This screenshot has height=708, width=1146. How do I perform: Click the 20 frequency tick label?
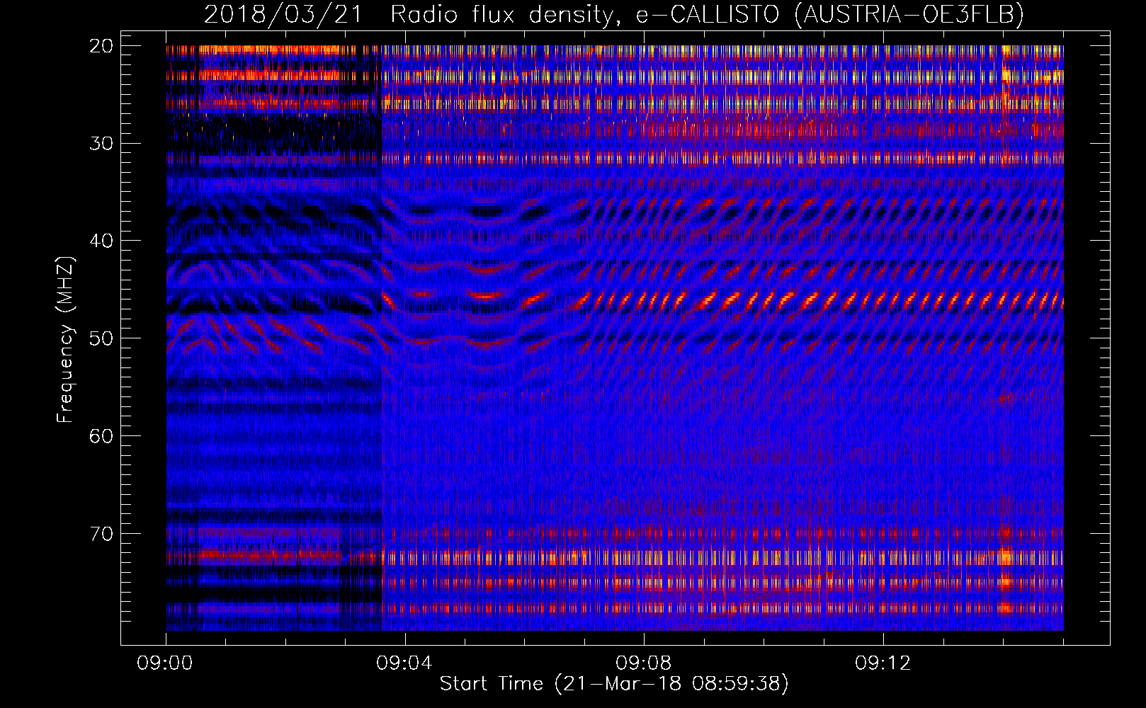[102, 46]
